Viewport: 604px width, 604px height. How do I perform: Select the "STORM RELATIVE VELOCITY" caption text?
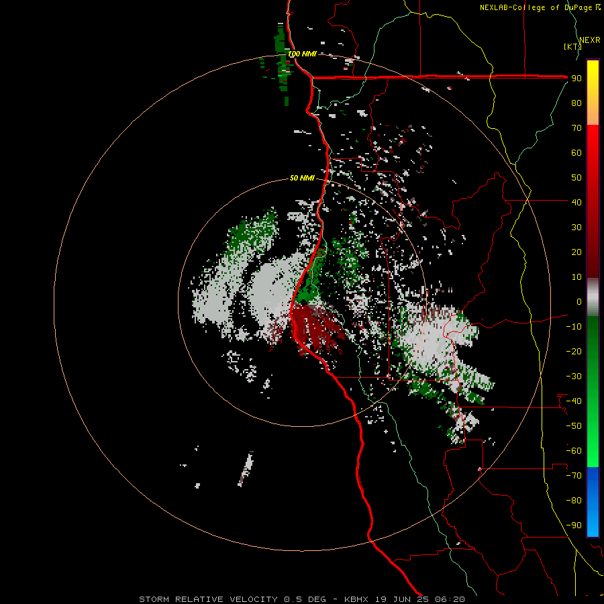click(208, 599)
